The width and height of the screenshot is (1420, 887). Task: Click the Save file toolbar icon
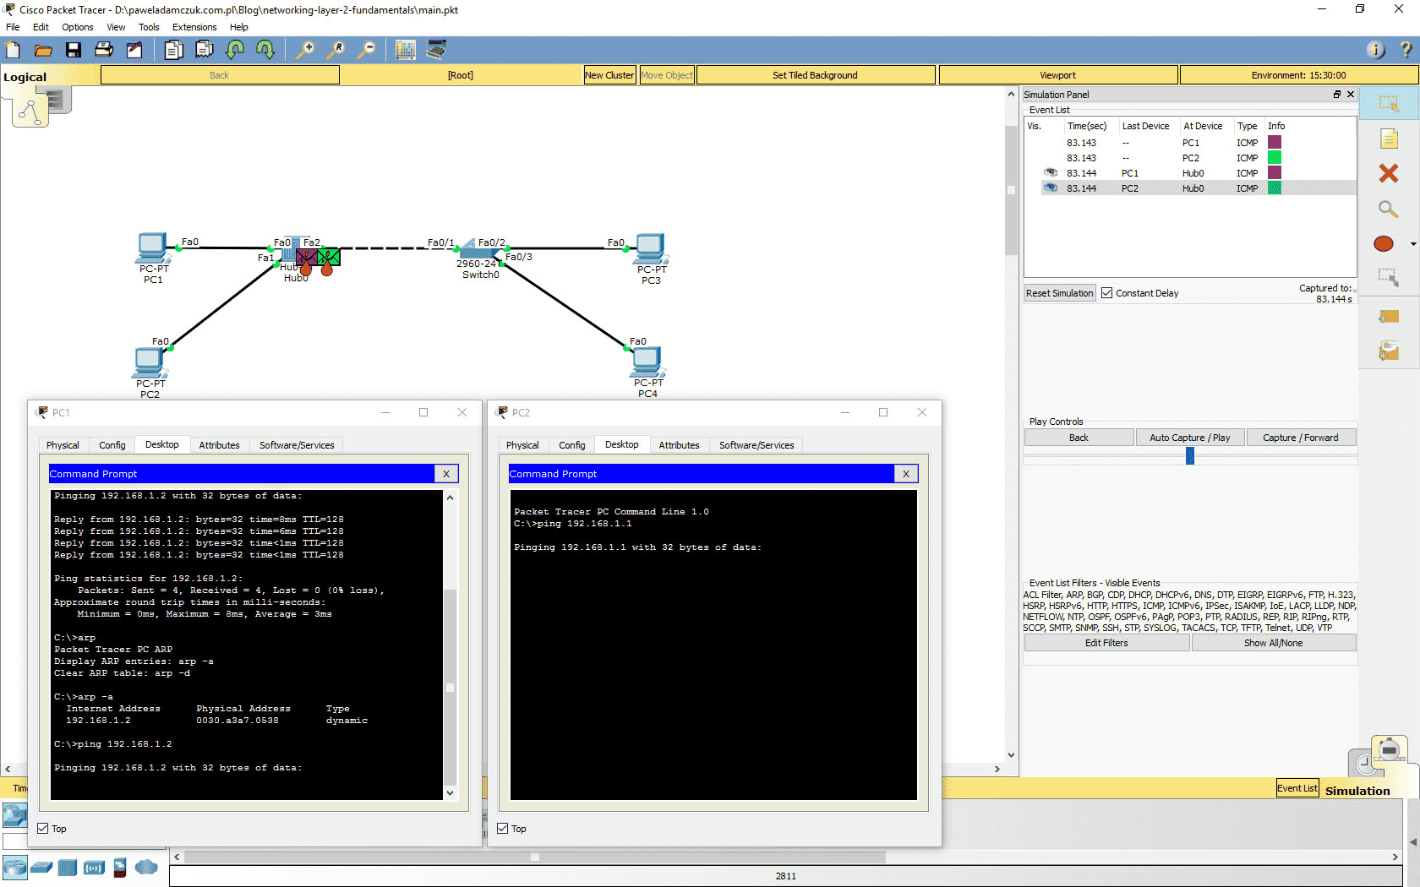tap(74, 51)
